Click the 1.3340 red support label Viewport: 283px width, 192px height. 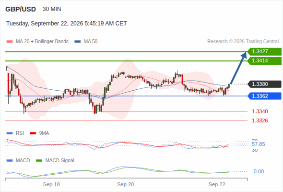pos(259,111)
